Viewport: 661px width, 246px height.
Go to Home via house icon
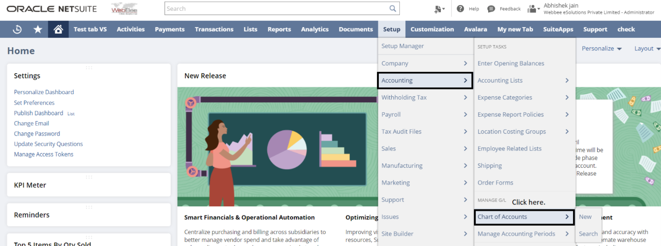click(x=58, y=29)
